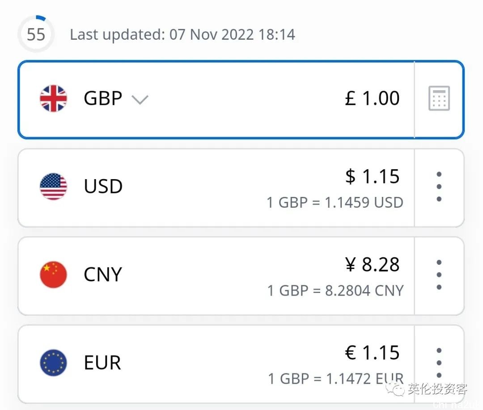Click the GBP currency code label

pyautogui.click(x=103, y=98)
